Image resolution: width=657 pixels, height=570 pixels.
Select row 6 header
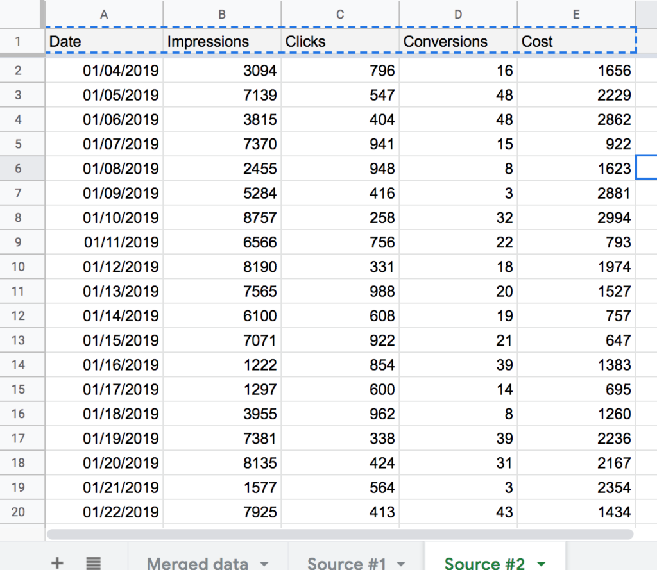(x=18, y=169)
